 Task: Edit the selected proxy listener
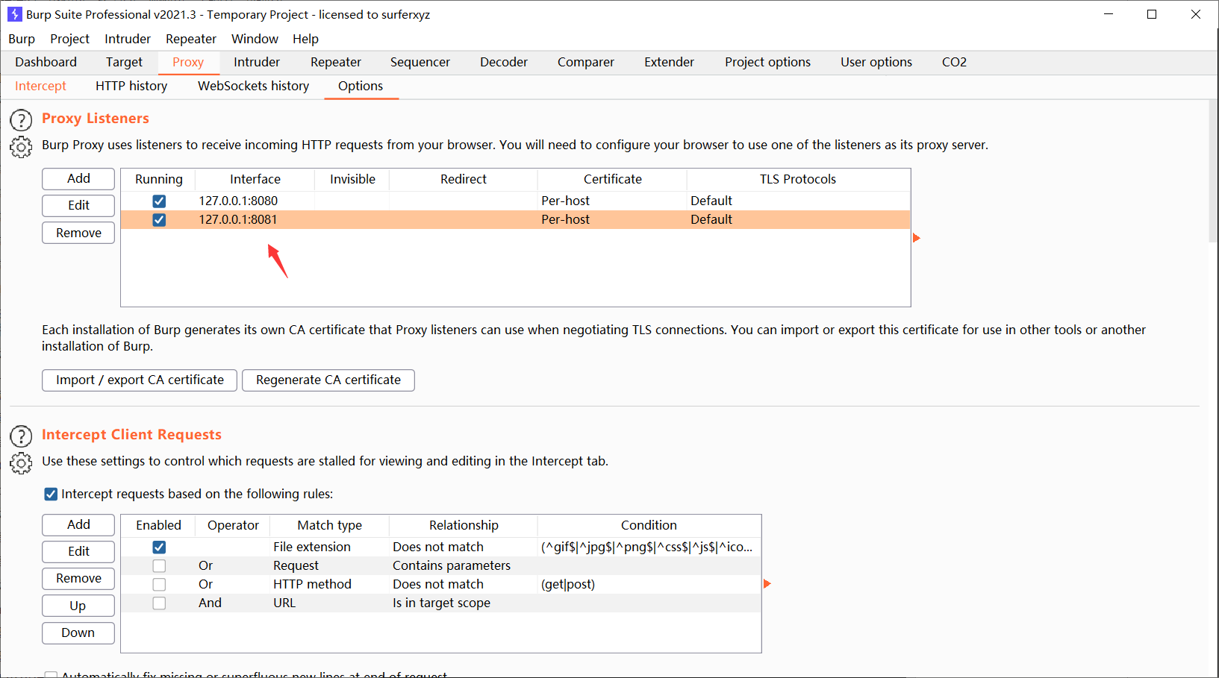(x=78, y=205)
